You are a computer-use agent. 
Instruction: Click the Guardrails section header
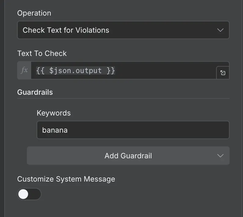tap(35, 92)
